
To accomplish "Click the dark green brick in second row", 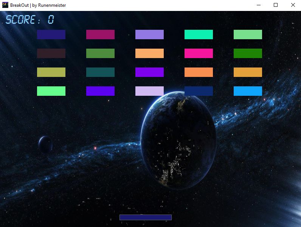I will pyautogui.click(x=248, y=54).
